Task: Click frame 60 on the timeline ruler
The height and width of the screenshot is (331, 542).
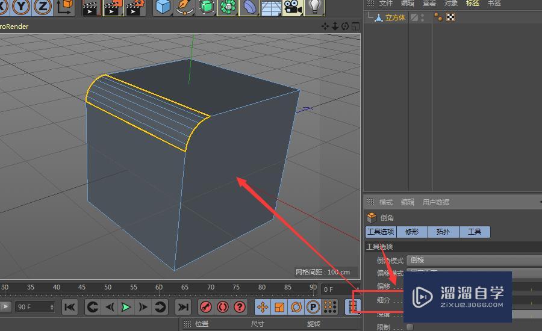Action: pyautogui.click(x=159, y=288)
